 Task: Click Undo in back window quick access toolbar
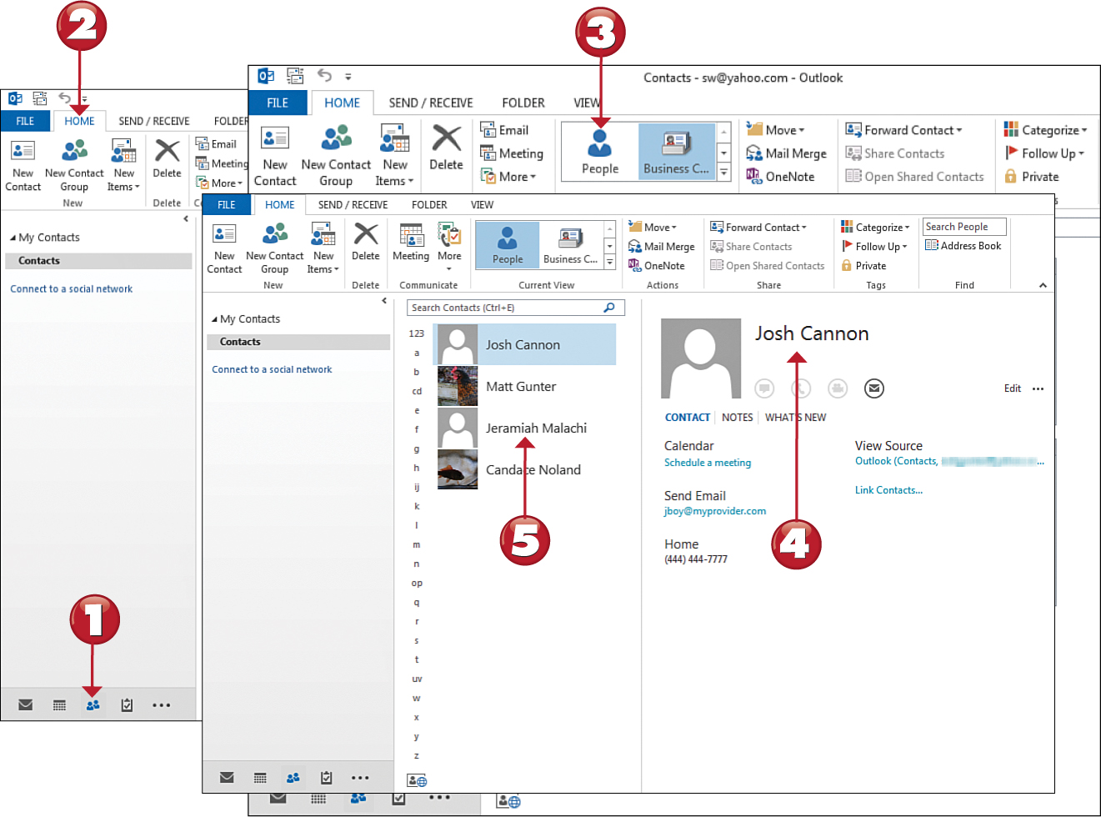pyautogui.click(x=325, y=76)
